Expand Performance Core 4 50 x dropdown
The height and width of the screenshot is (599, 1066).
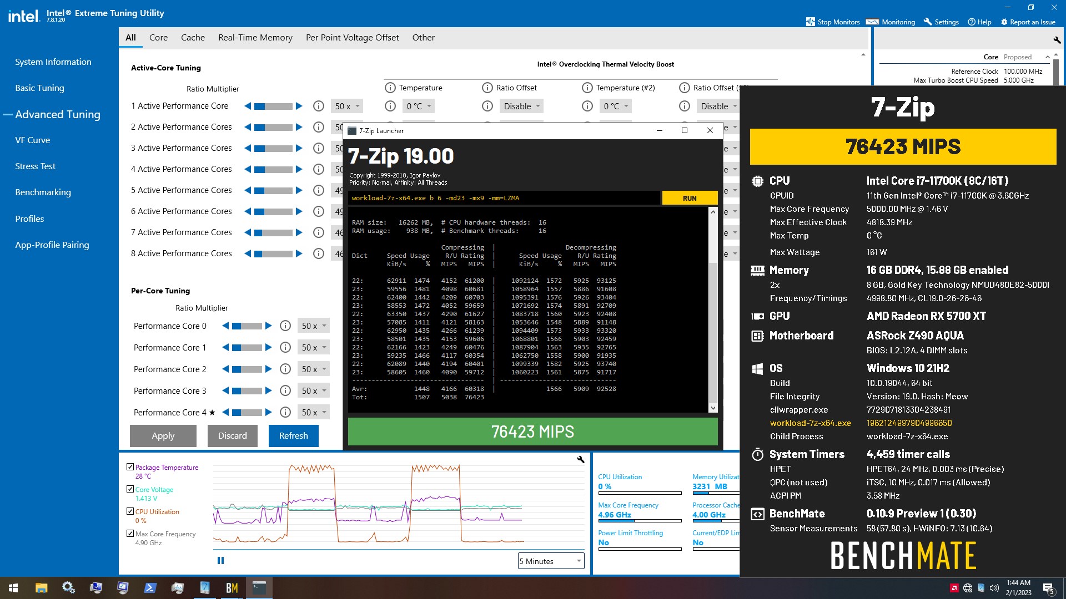(314, 413)
